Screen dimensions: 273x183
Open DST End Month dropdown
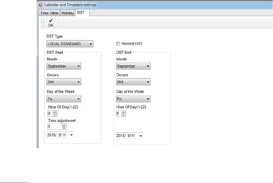click(133, 66)
